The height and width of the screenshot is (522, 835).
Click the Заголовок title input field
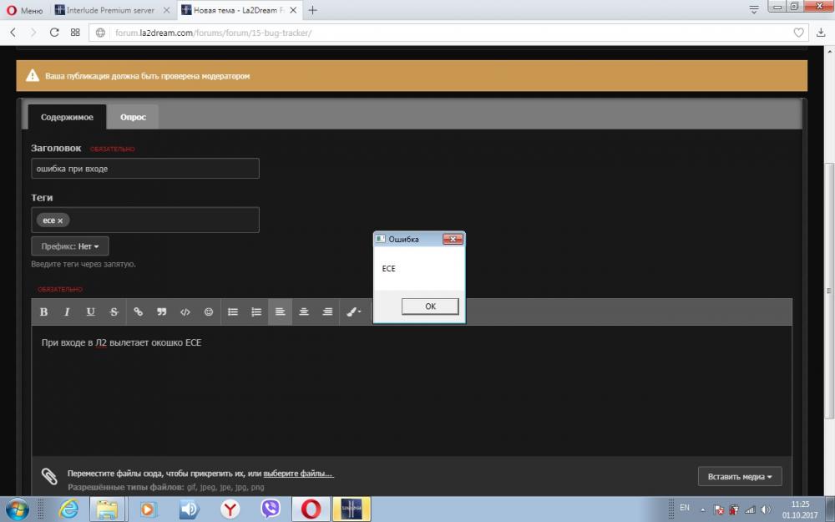tap(145, 169)
